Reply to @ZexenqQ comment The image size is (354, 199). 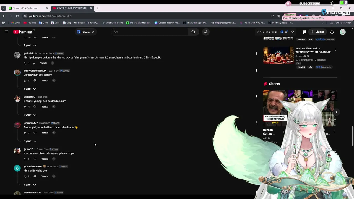45,106
